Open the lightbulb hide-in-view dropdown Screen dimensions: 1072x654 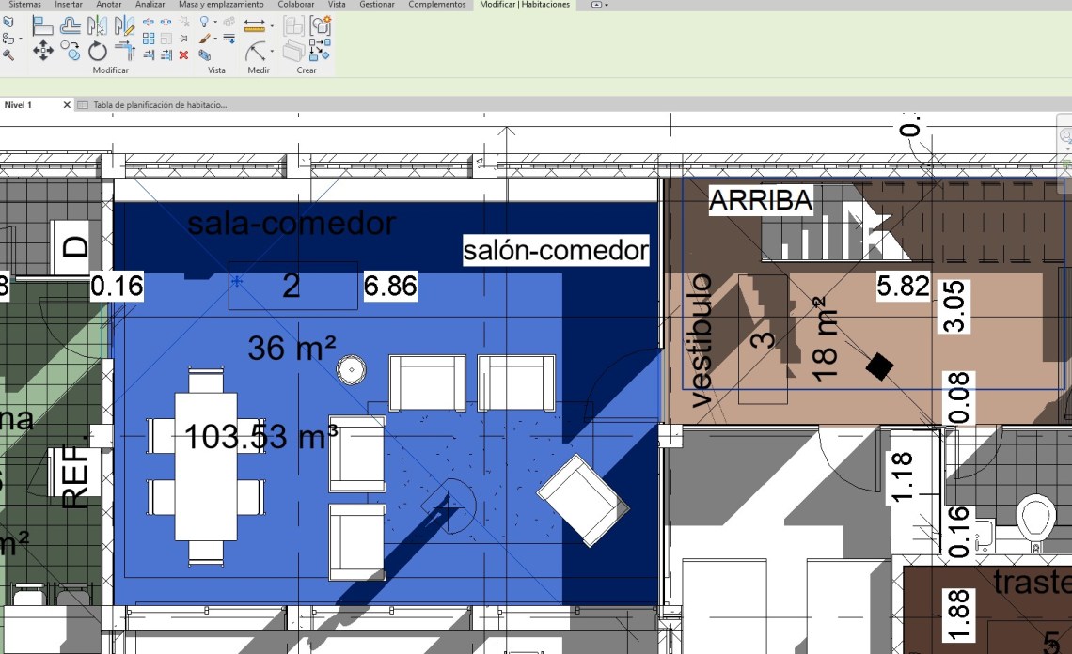point(216,22)
